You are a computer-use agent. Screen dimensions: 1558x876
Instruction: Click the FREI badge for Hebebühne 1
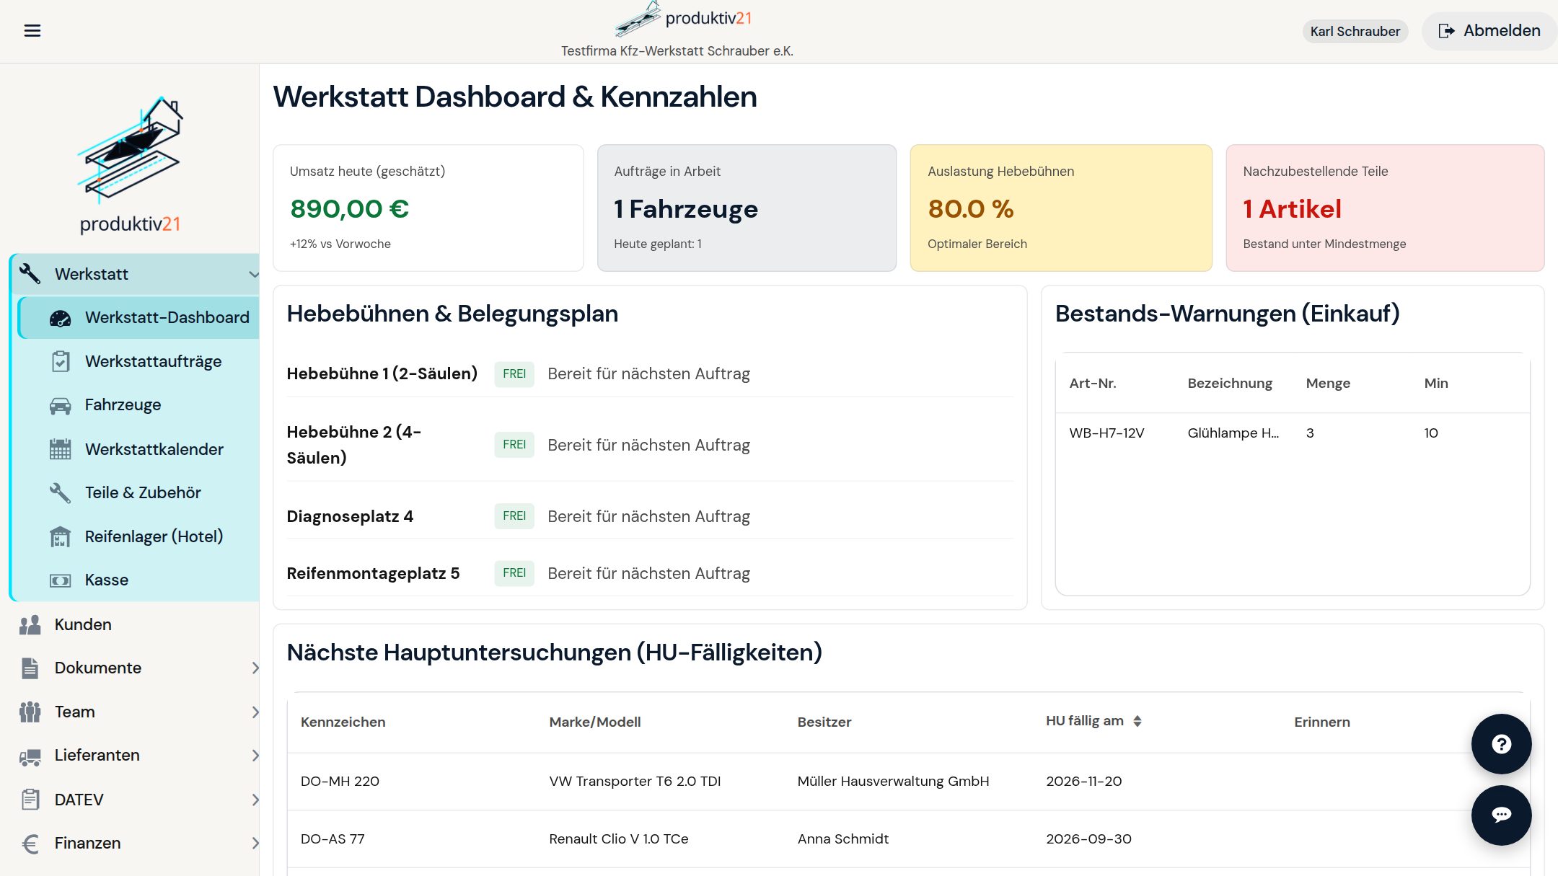[514, 374]
